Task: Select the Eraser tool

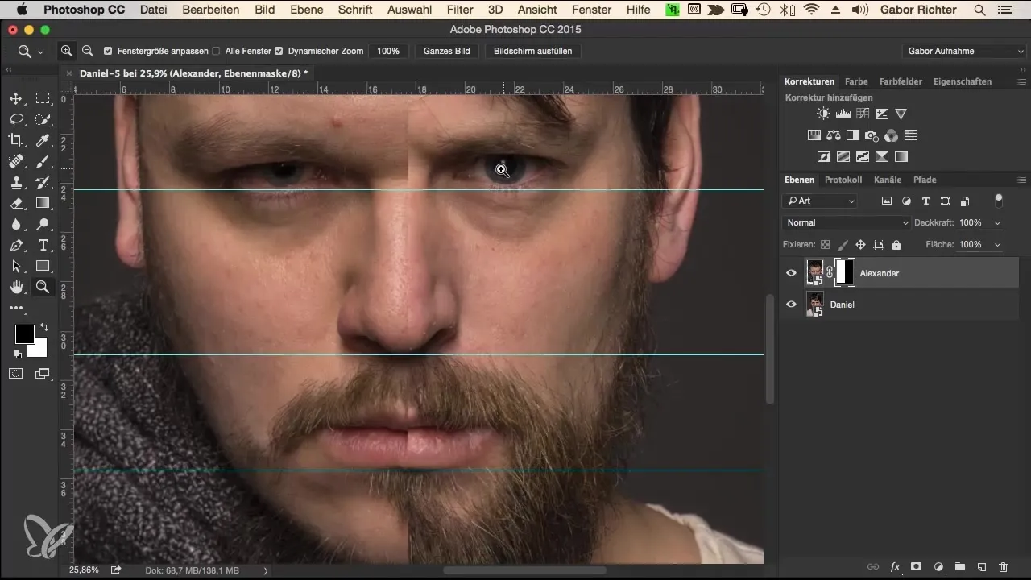Action: pos(15,203)
